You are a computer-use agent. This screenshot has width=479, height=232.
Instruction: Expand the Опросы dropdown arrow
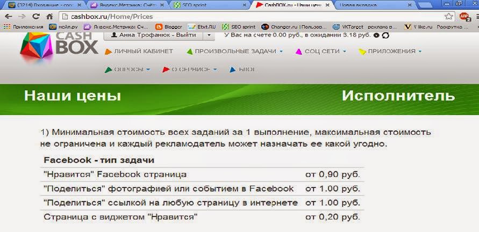[x=148, y=70]
